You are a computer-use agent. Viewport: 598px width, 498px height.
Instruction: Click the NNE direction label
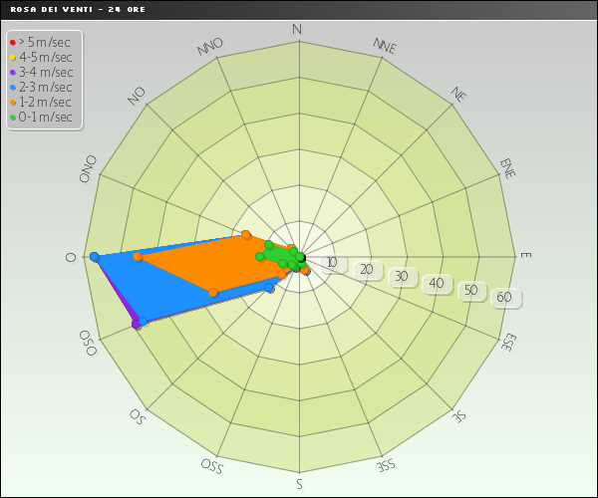[385, 46]
